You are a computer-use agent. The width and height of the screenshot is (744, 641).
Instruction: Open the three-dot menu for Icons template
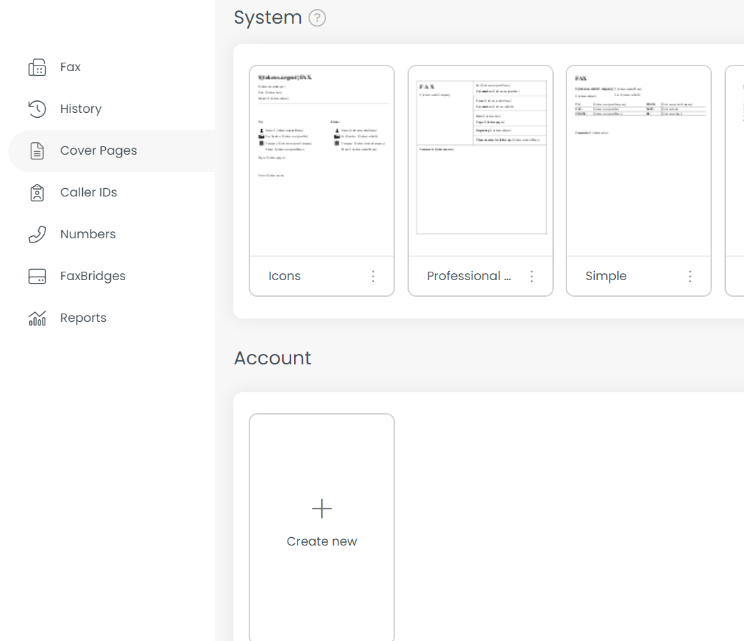(373, 277)
